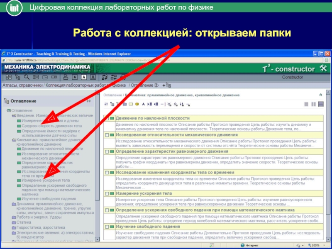Viewport: 332px width, 249px height.
Task: Open the Атласы, справочники breadcrumb link
Action: [22, 85]
